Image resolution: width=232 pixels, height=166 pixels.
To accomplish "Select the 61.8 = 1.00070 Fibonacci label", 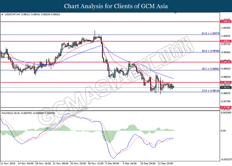I will point(211,33).
